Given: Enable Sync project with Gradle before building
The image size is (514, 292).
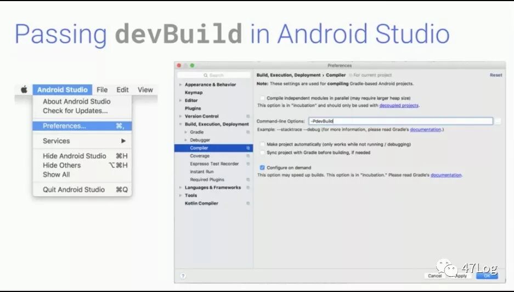Looking at the screenshot, I should (262, 152).
